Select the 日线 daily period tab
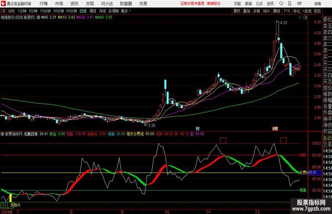 coord(83,11)
